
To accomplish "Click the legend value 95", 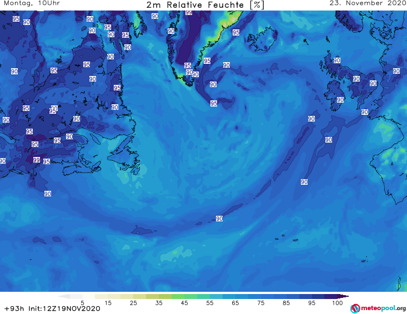I will click(x=311, y=303).
